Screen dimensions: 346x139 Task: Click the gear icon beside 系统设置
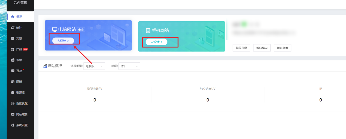[x=13, y=125]
